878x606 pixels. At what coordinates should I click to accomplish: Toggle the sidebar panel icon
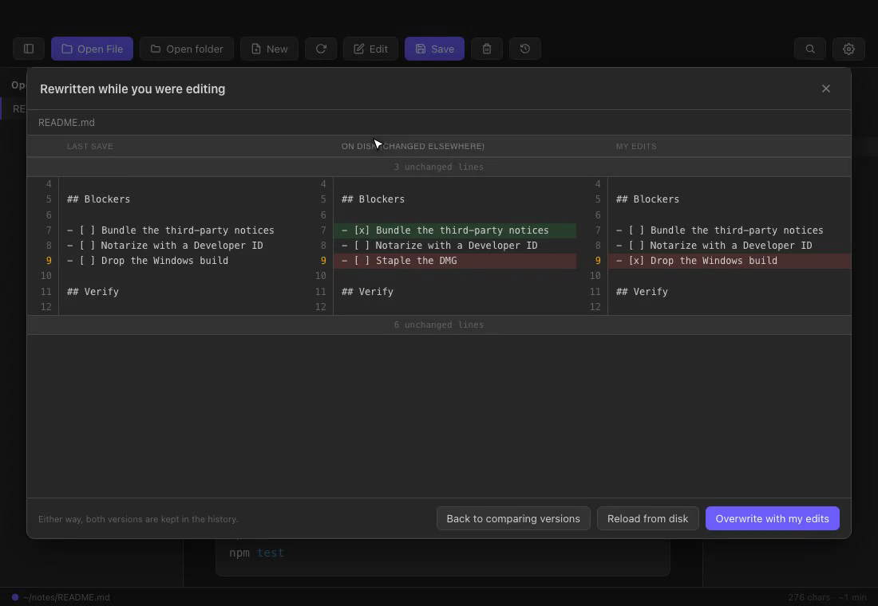coord(29,49)
